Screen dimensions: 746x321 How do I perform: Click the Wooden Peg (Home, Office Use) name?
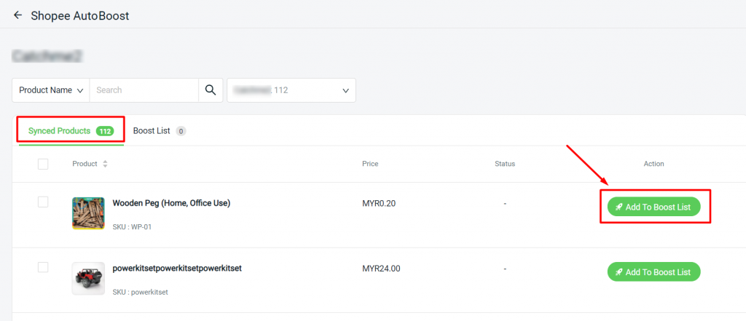[171, 203]
